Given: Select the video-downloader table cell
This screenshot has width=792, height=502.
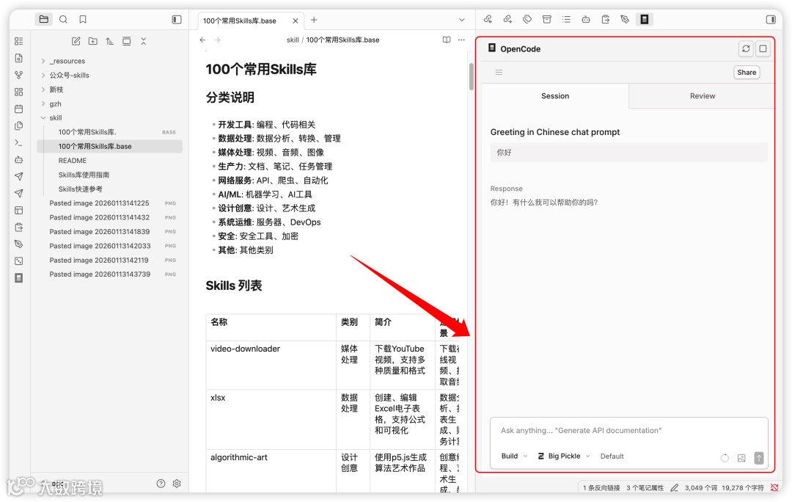Looking at the screenshot, I should (x=271, y=365).
